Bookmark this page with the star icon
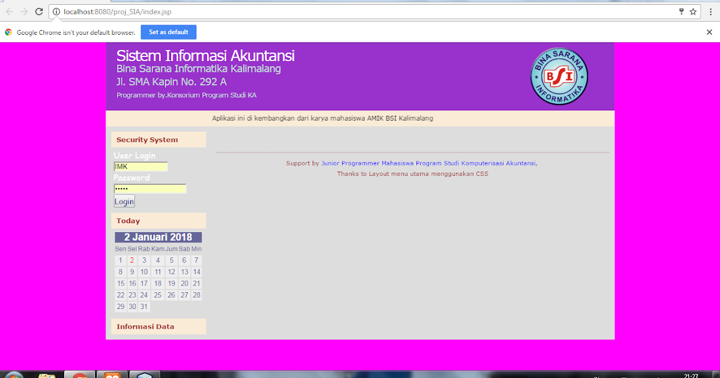 pyautogui.click(x=693, y=11)
